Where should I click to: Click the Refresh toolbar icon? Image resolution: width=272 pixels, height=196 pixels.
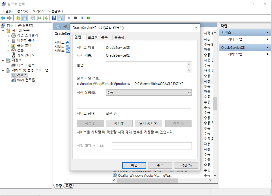pyautogui.click(x=39, y=18)
